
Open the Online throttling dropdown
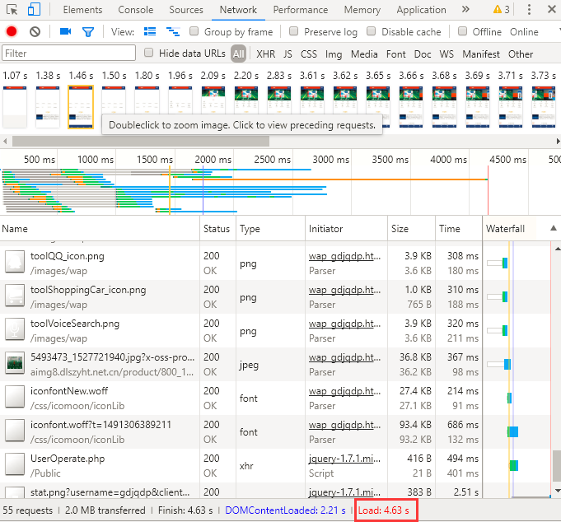tap(524, 32)
